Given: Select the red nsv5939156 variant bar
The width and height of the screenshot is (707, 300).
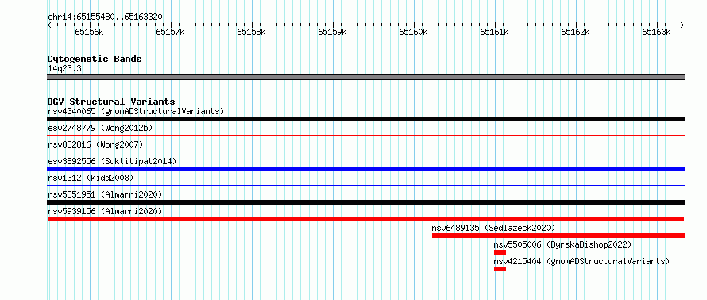Looking at the screenshot, I should tap(365, 219).
